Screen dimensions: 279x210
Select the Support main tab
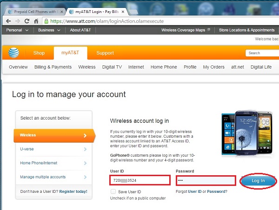105,53
